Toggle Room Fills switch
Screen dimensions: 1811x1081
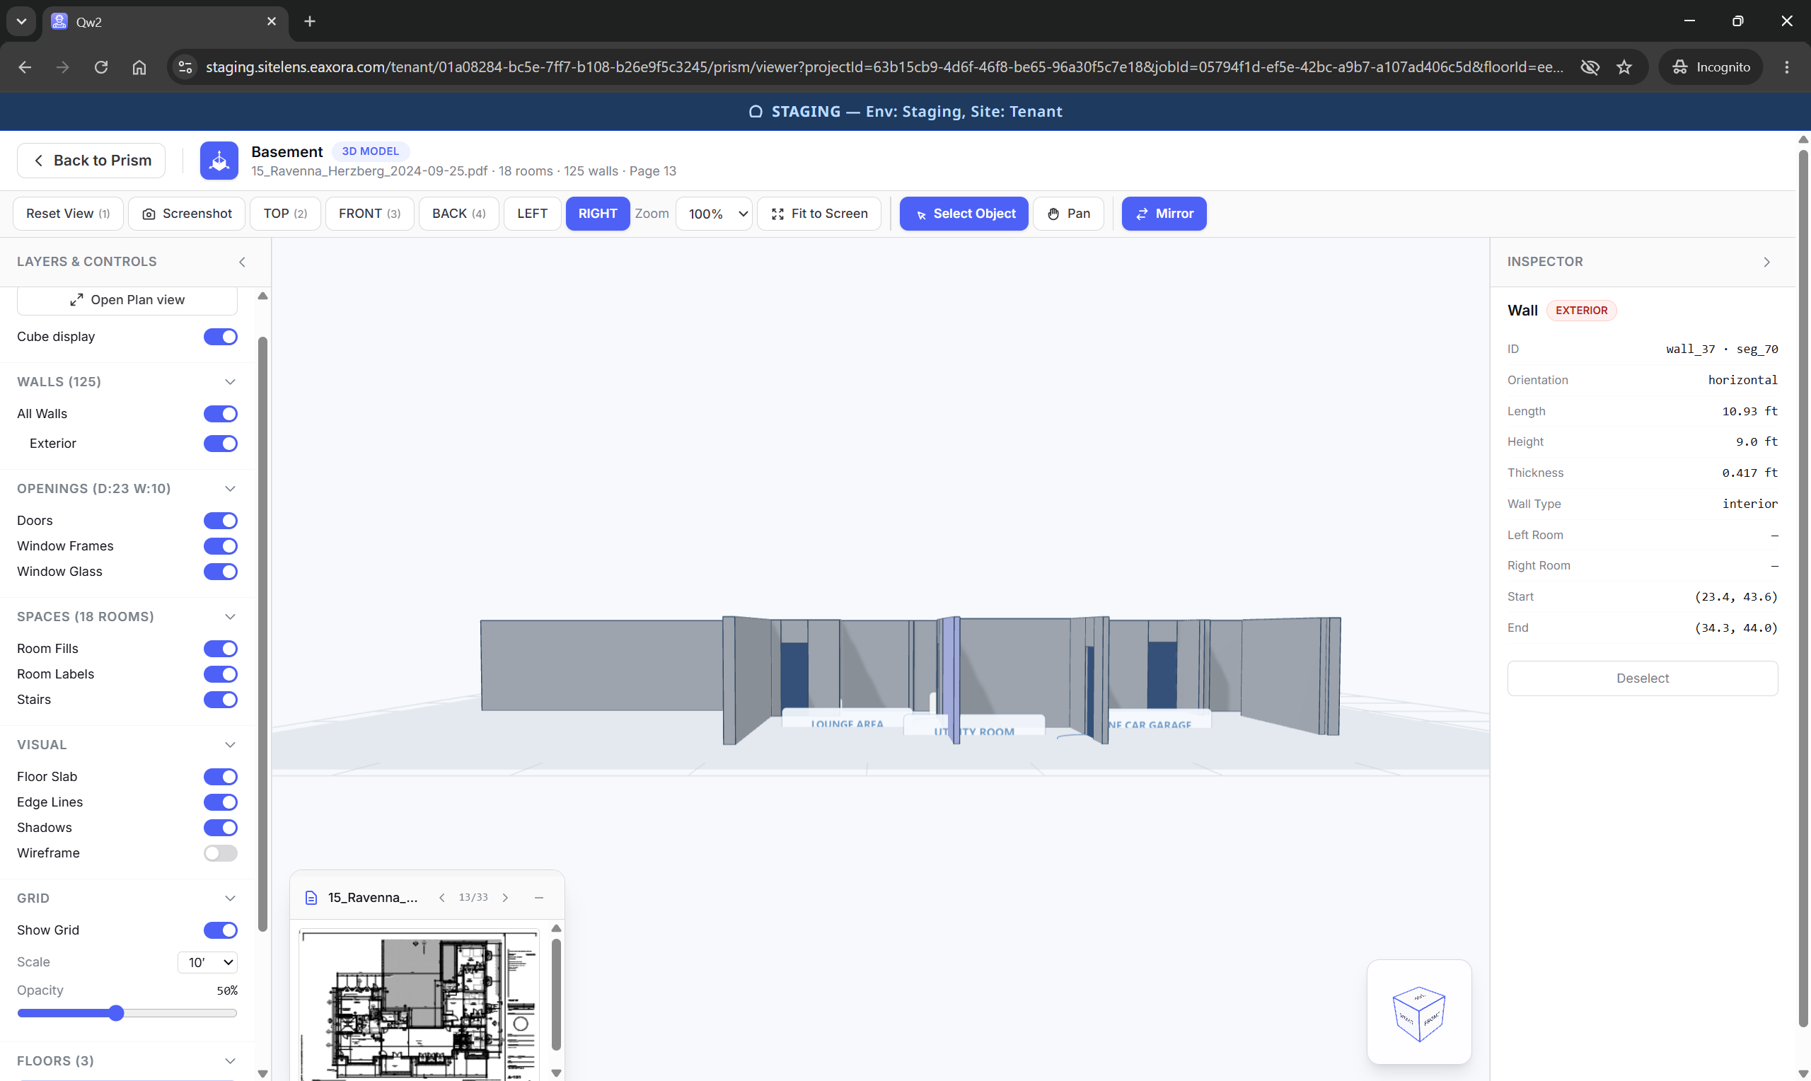pos(221,648)
